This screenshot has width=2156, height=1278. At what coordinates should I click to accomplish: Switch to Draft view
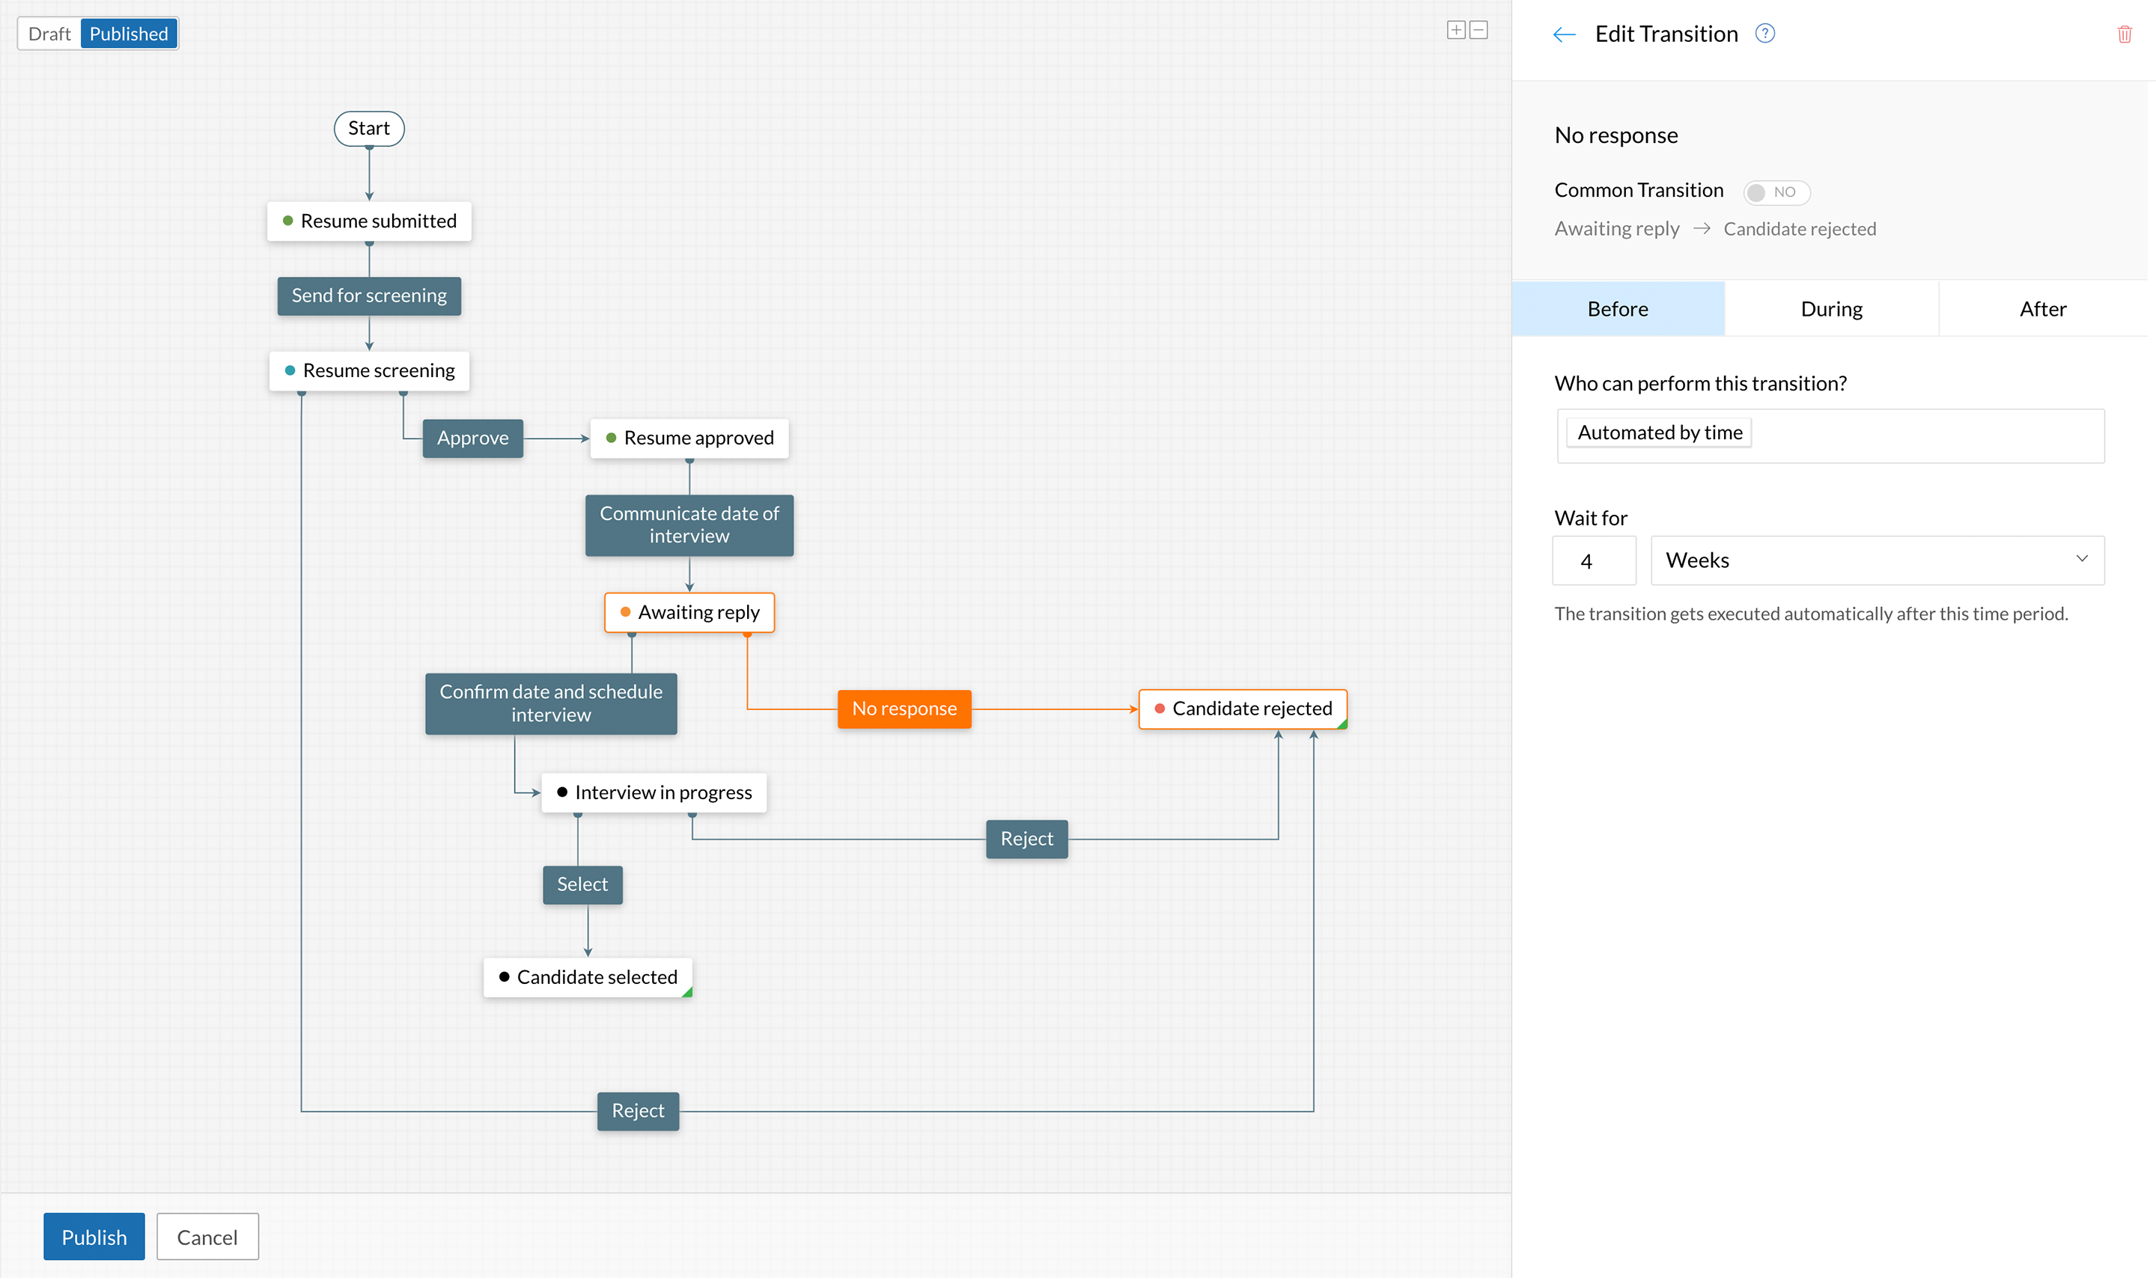pos(49,34)
